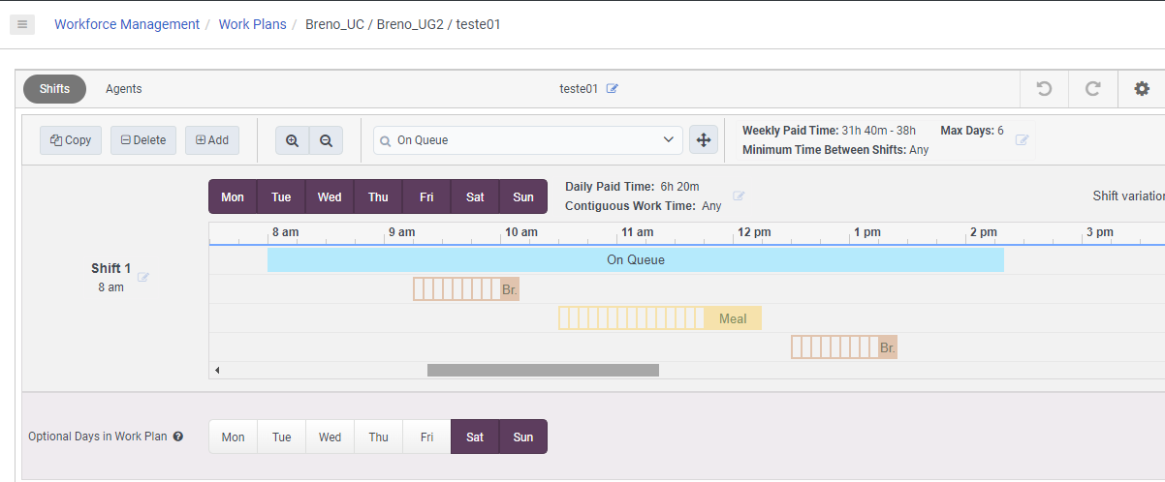Toggle Sat as optional day
This screenshot has width=1165, height=482.
pos(475,437)
